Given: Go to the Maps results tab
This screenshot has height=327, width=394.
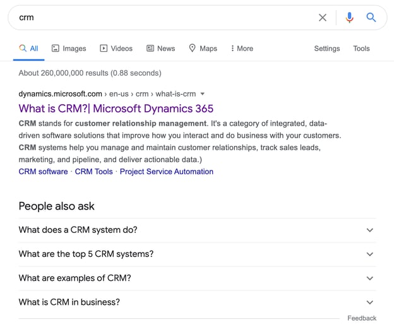Looking at the screenshot, I should [203, 49].
